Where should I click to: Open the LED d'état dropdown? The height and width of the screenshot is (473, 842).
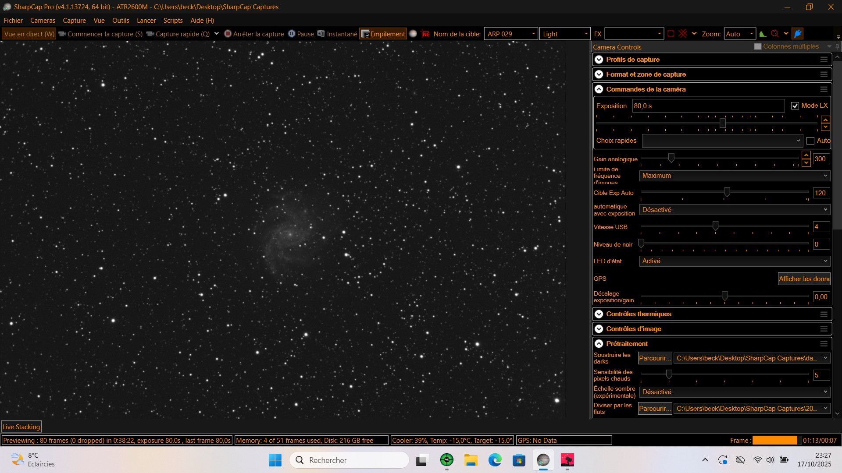click(x=735, y=261)
